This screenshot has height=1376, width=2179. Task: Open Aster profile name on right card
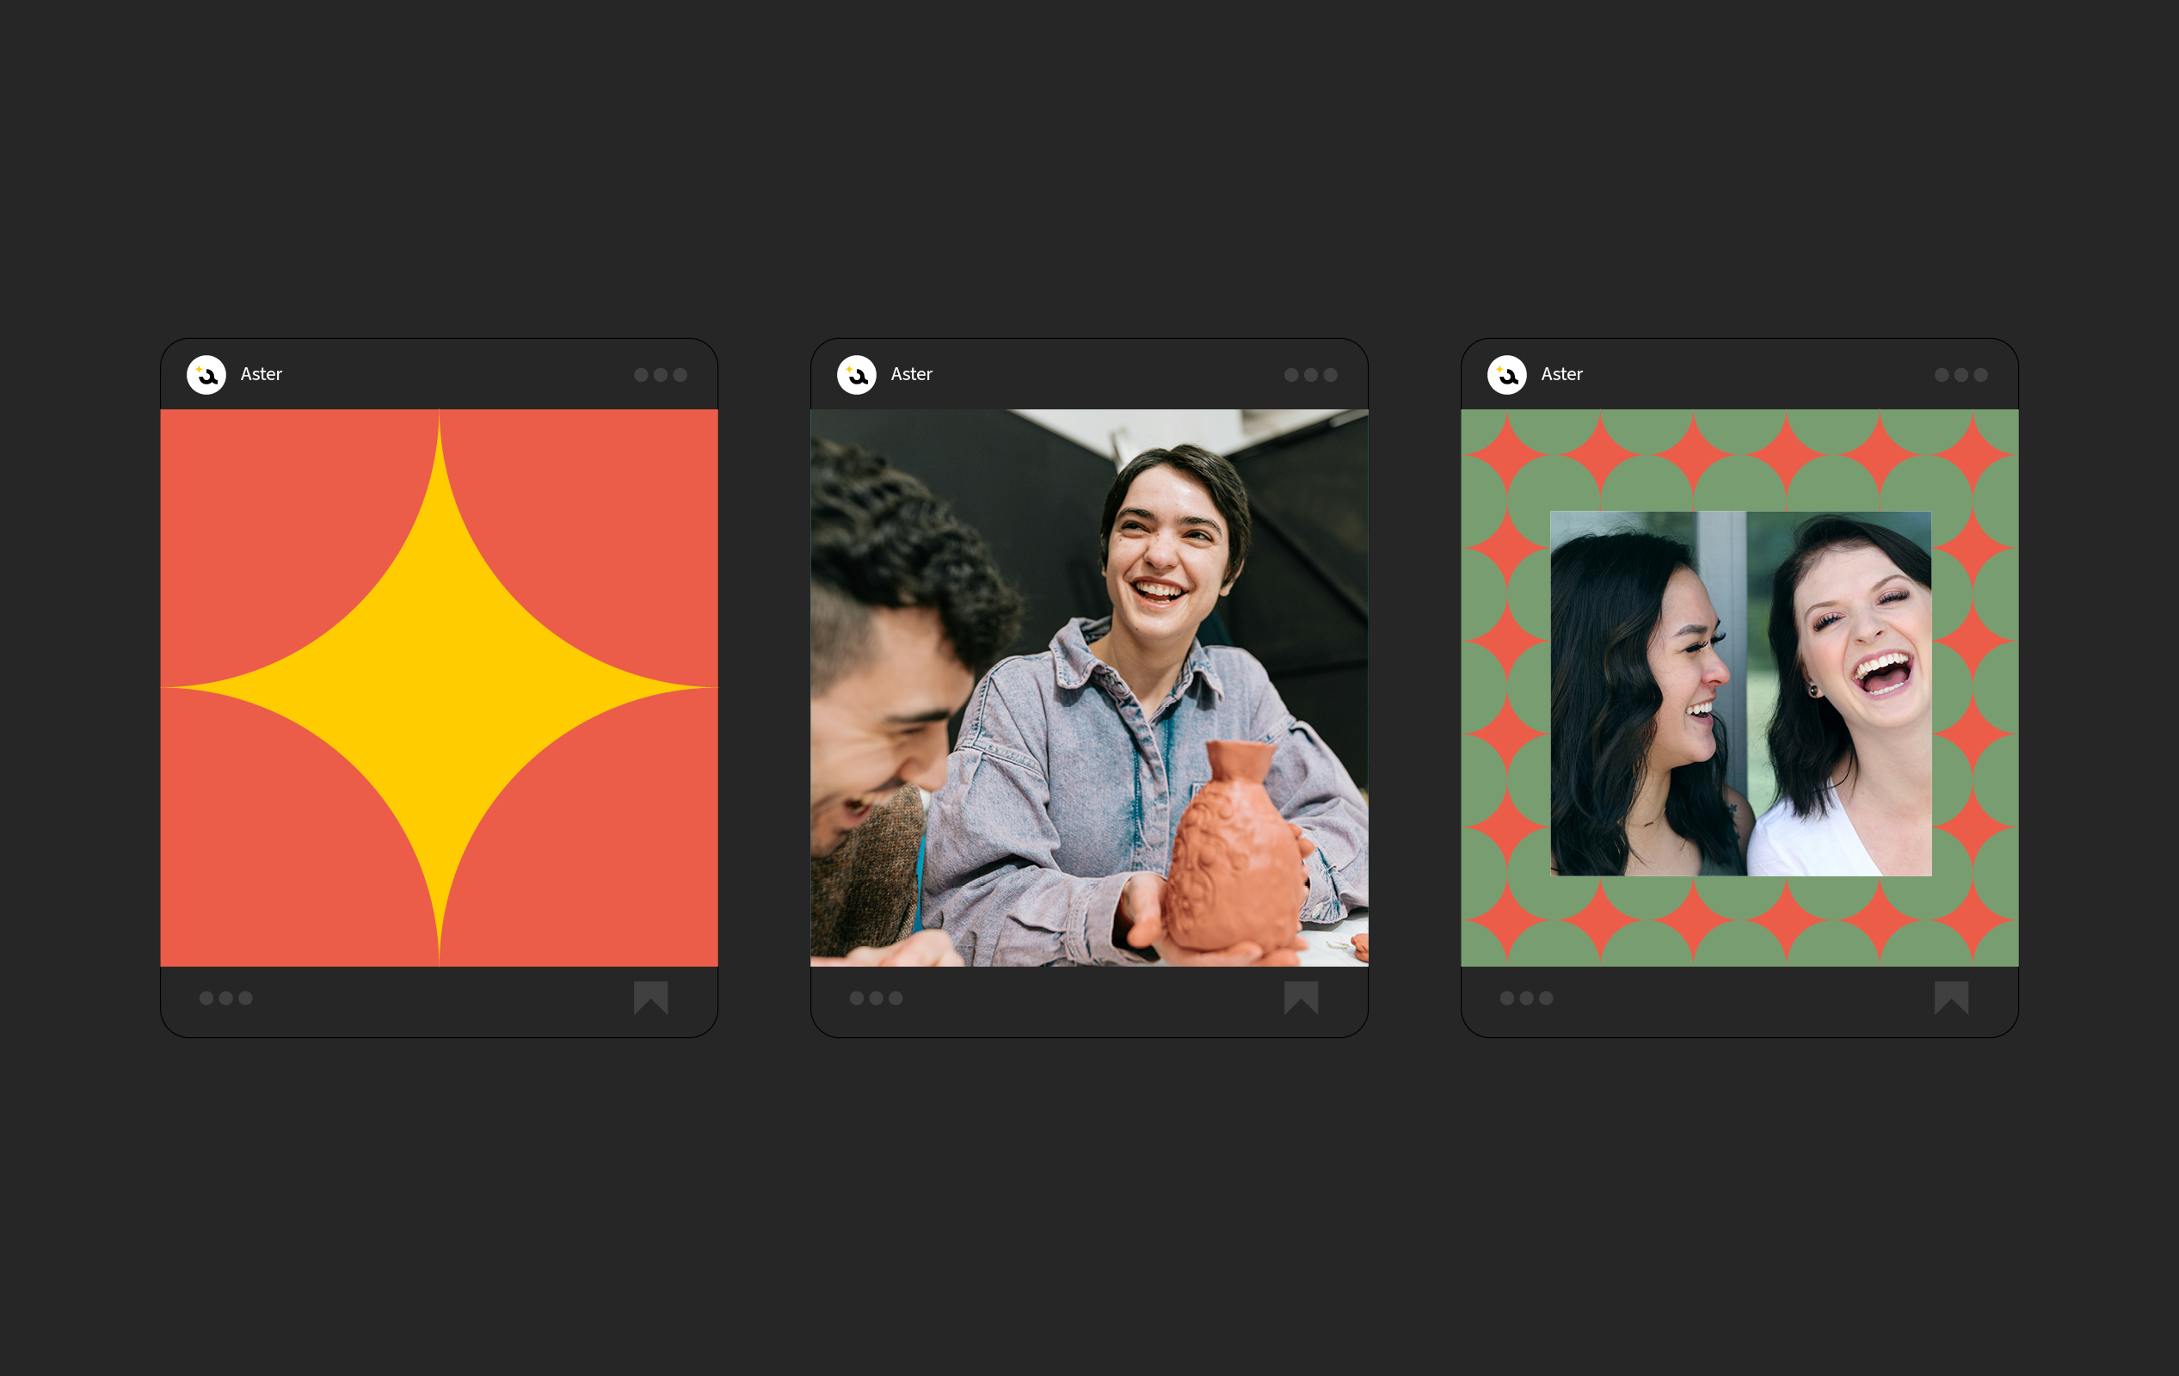tap(1562, 375)
